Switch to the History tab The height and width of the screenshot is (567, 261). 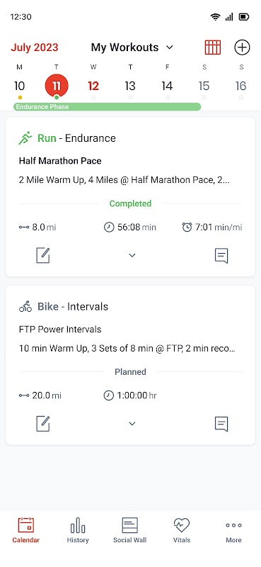pyautogui.click(x=78, y=530)
